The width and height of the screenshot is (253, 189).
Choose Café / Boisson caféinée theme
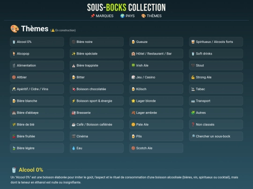pyautogui.click(x=97, y=125)
